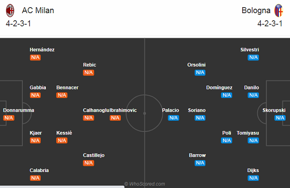Click Donnarumma's orange N/A rating badge
The height and width of the screenshot is (188, 290).
[x=9, y=118]
